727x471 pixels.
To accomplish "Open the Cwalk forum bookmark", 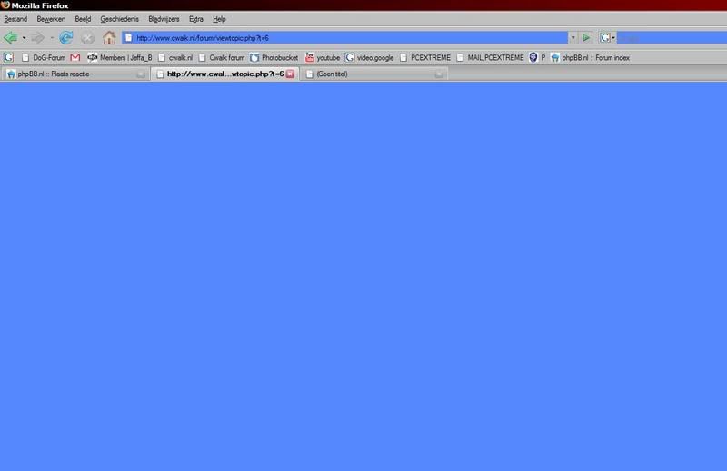I will [x=222, y=57].
